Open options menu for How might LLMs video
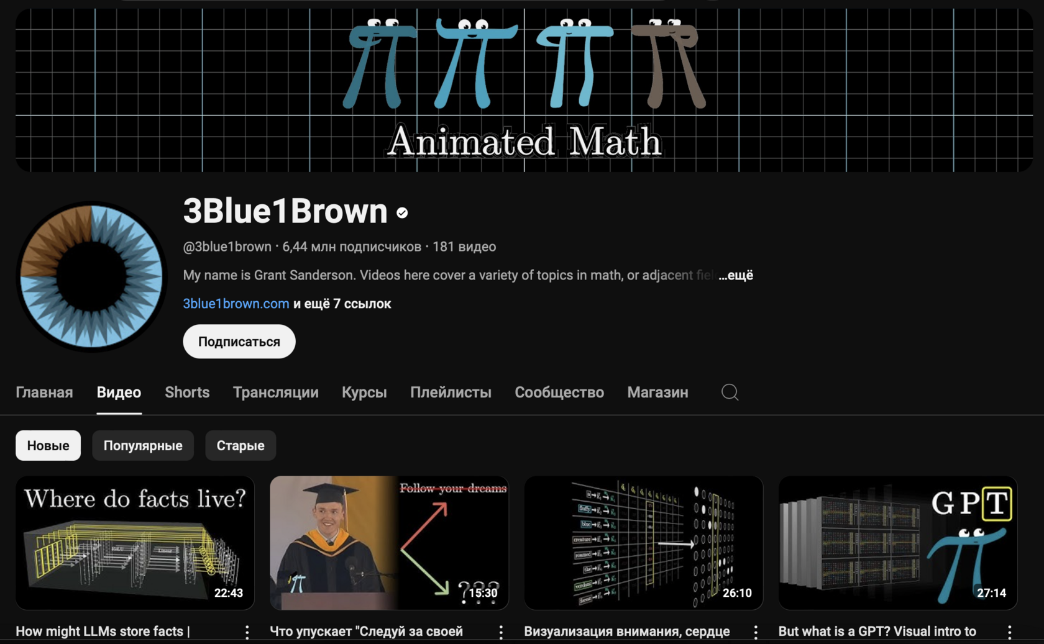Viewport: 1044px width, 644px height. point(247,632)
